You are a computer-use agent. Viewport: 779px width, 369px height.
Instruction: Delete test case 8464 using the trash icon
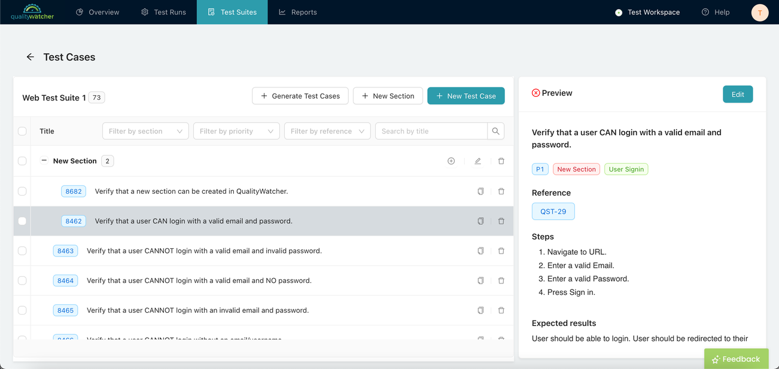tap(501, 280)
